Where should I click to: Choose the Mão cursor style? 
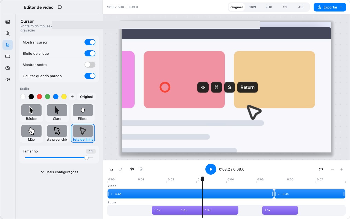pos(31,133)
